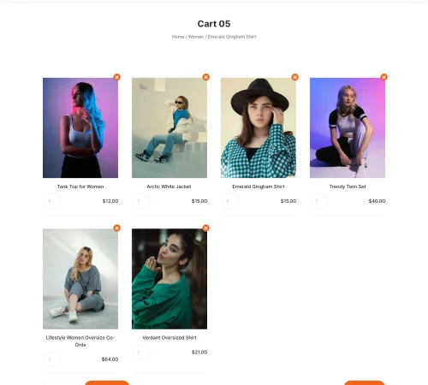Open the Women breadcrumb link
This screenshot has width=428, height=385.
click(x=196, y=37)
